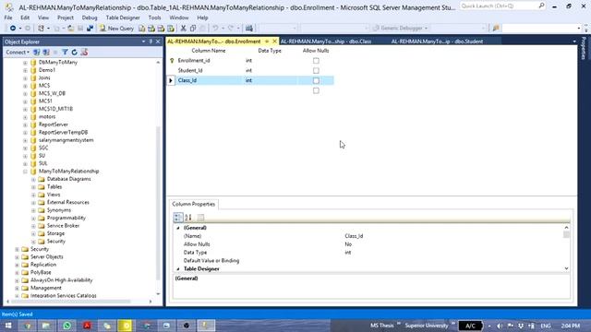Expand the Tables folder
This screenshot has width=591, height=332.
click(33, 187)
